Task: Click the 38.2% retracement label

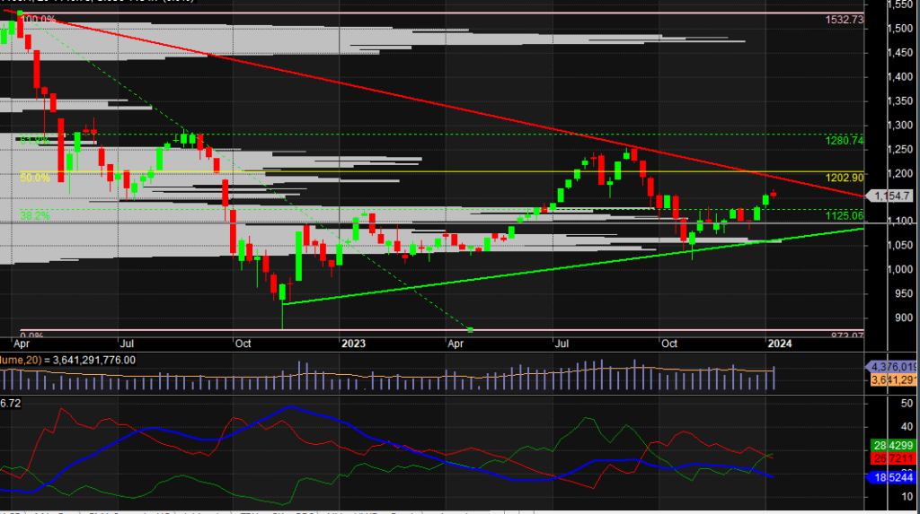Action: 35,215
